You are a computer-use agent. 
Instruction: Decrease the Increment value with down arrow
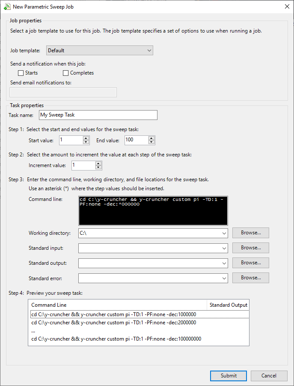coord(98,168)
